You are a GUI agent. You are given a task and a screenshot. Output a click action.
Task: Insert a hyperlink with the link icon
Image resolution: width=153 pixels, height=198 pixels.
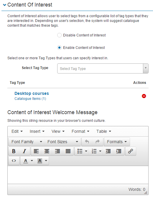(x=131, y=151)
